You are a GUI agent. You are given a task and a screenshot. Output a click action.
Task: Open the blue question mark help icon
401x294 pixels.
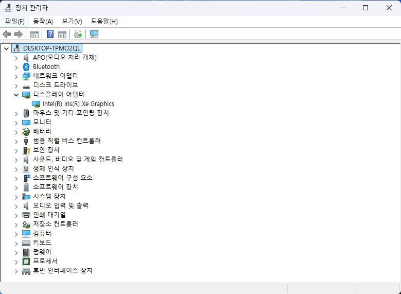pyautogui.click(x=50, y=34)
